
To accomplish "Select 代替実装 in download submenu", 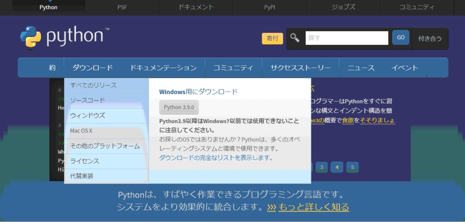I will 106,176.
